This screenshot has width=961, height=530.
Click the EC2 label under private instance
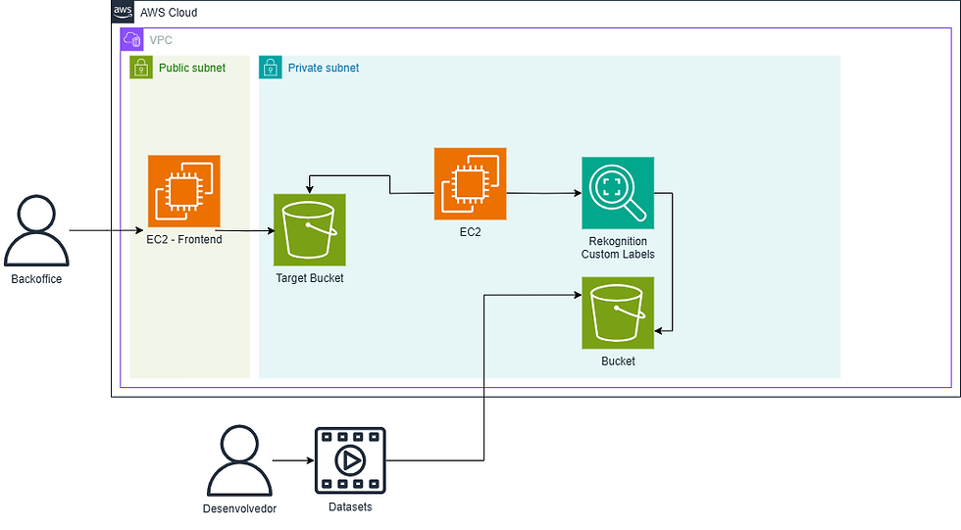[x=470, y=232]
